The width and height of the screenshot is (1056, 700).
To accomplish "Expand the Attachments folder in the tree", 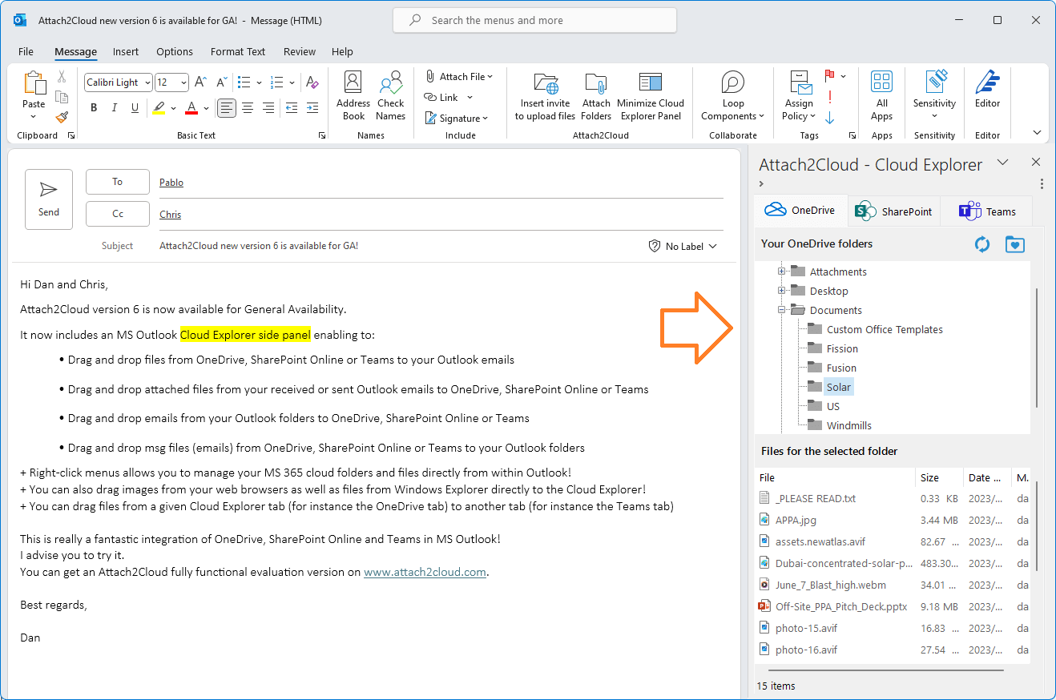I will tap(781, 271).
